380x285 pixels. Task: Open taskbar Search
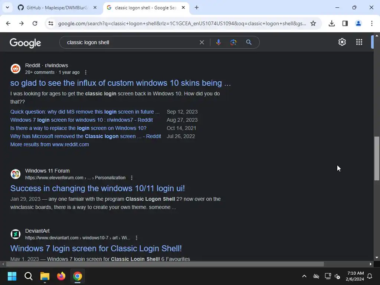point(28,276)
